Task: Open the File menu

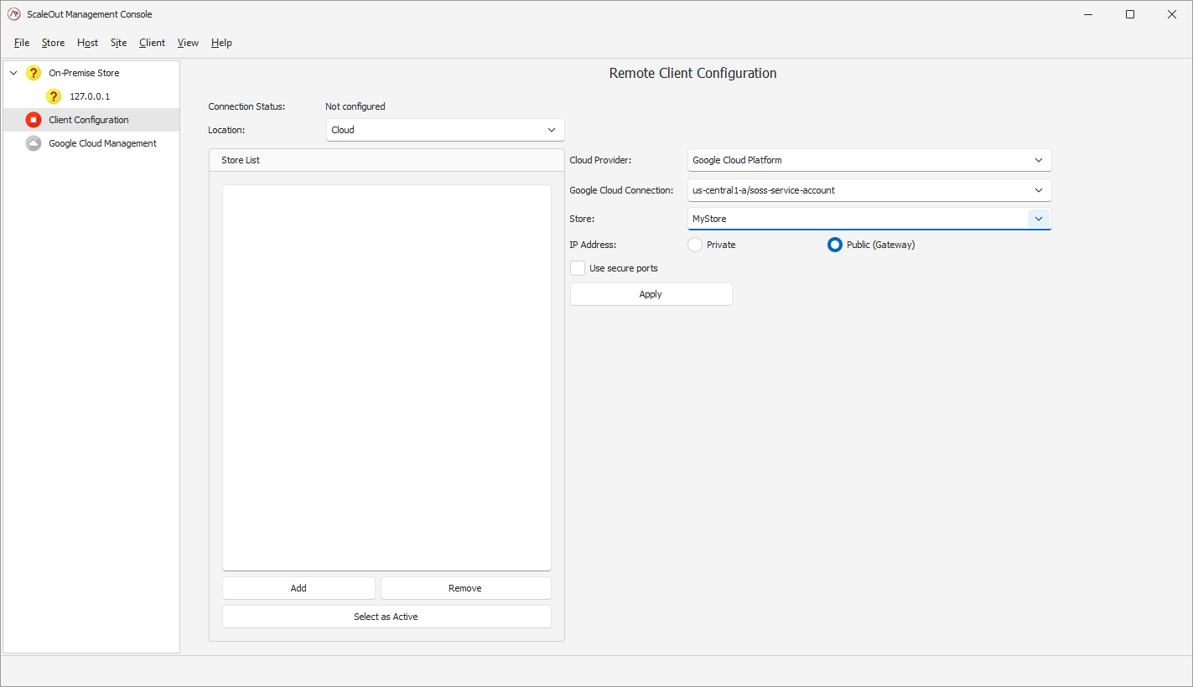Action: pos(22,43)
